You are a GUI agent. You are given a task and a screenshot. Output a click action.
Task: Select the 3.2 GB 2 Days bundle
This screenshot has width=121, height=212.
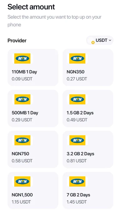(x=88, y=149)
